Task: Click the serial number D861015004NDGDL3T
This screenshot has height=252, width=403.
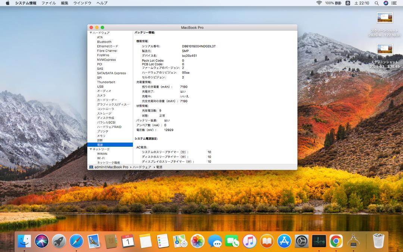Action: click(x=199, y=46)
